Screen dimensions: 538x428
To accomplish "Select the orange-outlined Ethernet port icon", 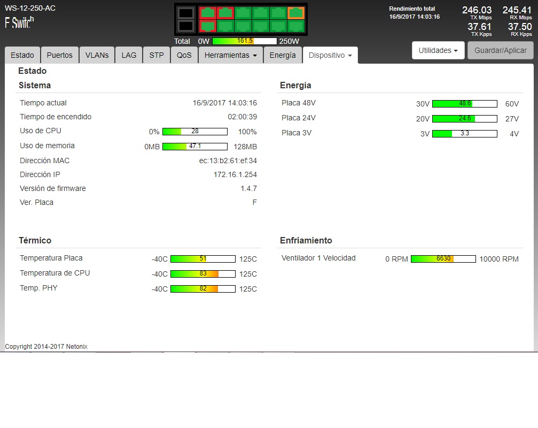I will pyautogui.click(x=296, y=13).
